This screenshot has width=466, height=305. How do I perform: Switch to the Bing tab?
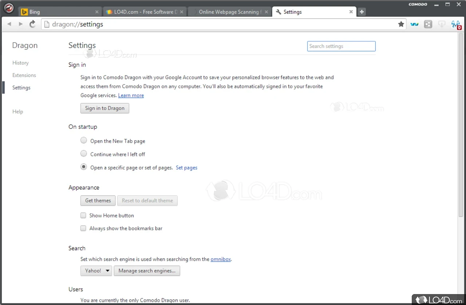click(55, 12)
